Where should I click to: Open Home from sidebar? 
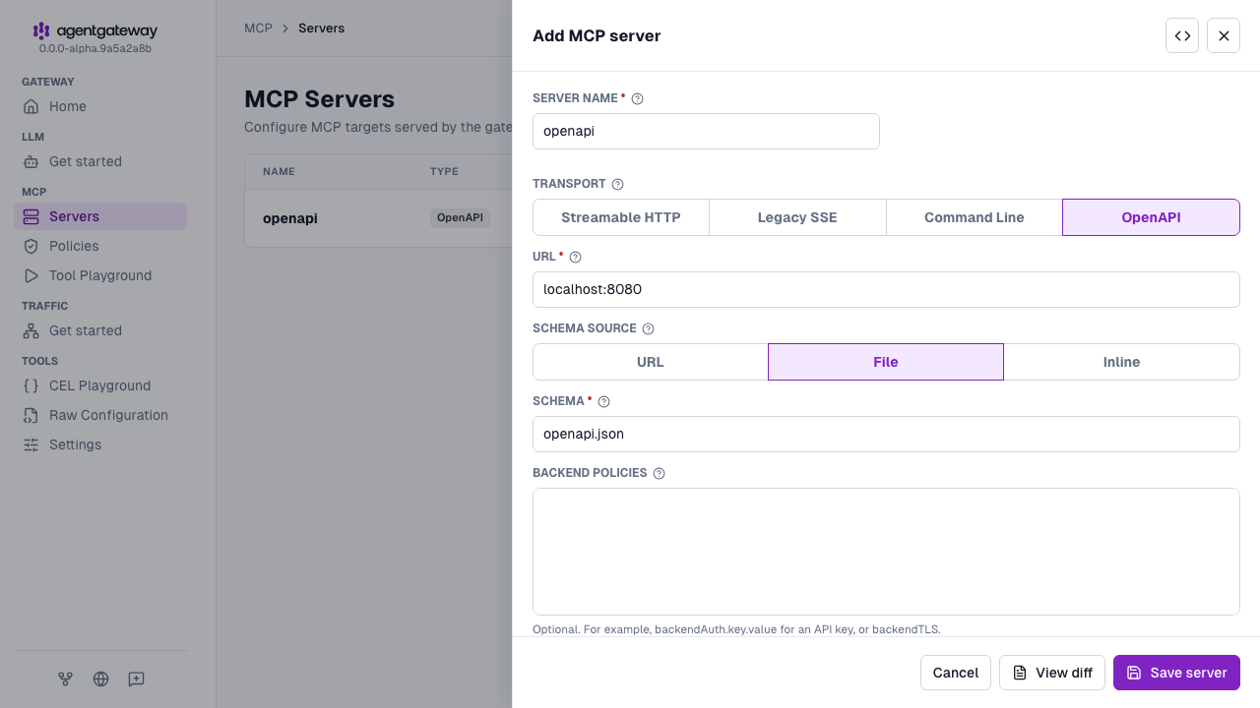pyautogui.click(x=100, y=106)
